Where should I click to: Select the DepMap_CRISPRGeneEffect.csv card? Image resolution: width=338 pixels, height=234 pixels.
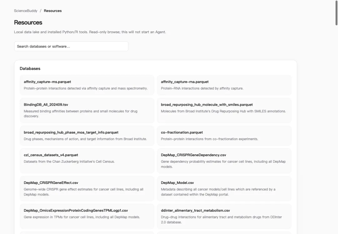[87, 189]
